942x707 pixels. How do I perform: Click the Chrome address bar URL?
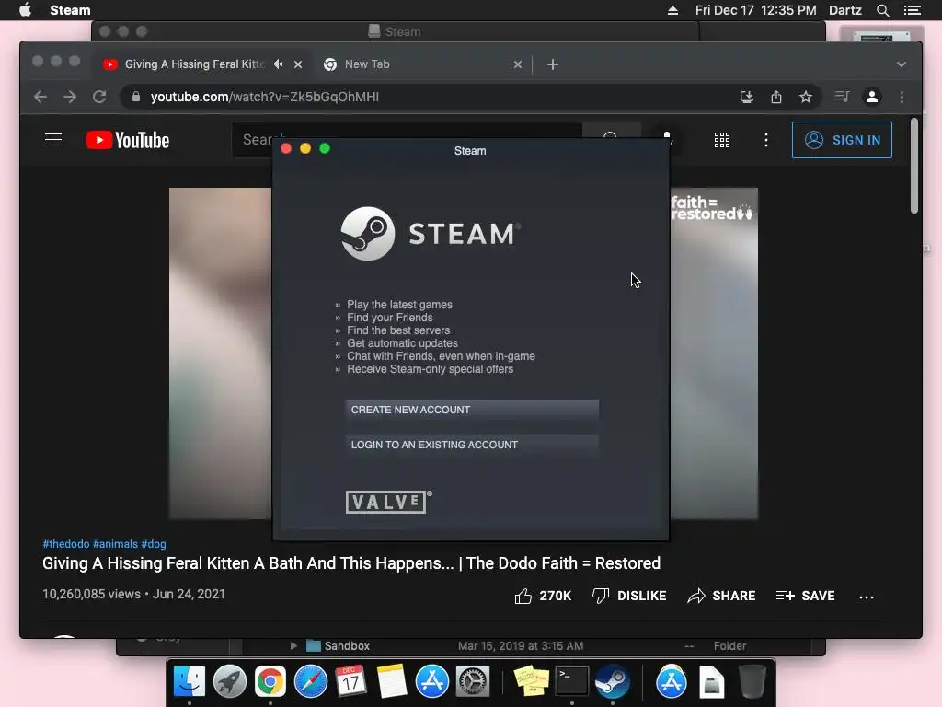click(264, 97)
